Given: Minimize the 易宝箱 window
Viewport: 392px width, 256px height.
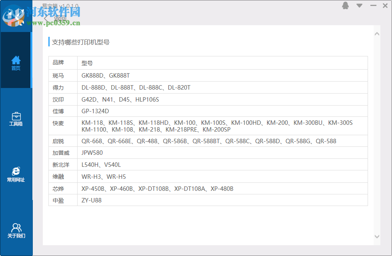Looking at the screenshot, I should (x=374, y=6).
